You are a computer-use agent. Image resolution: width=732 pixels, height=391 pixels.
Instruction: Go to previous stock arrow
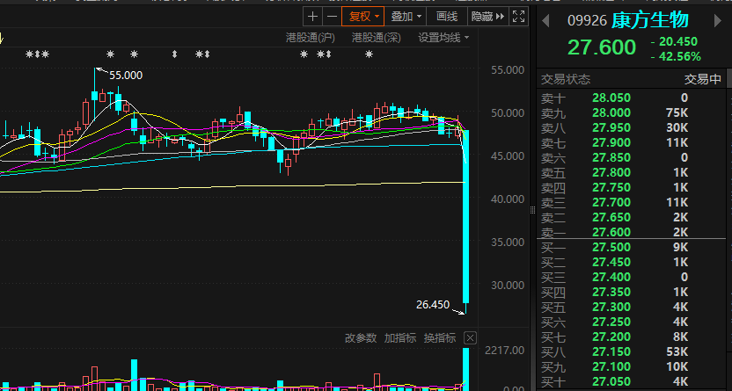pyautogui.click(x=545, y=20)
